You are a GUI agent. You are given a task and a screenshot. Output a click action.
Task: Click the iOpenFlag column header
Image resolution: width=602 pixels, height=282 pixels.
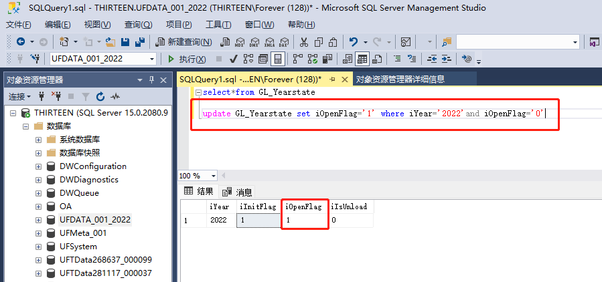(x=305, y=206)
